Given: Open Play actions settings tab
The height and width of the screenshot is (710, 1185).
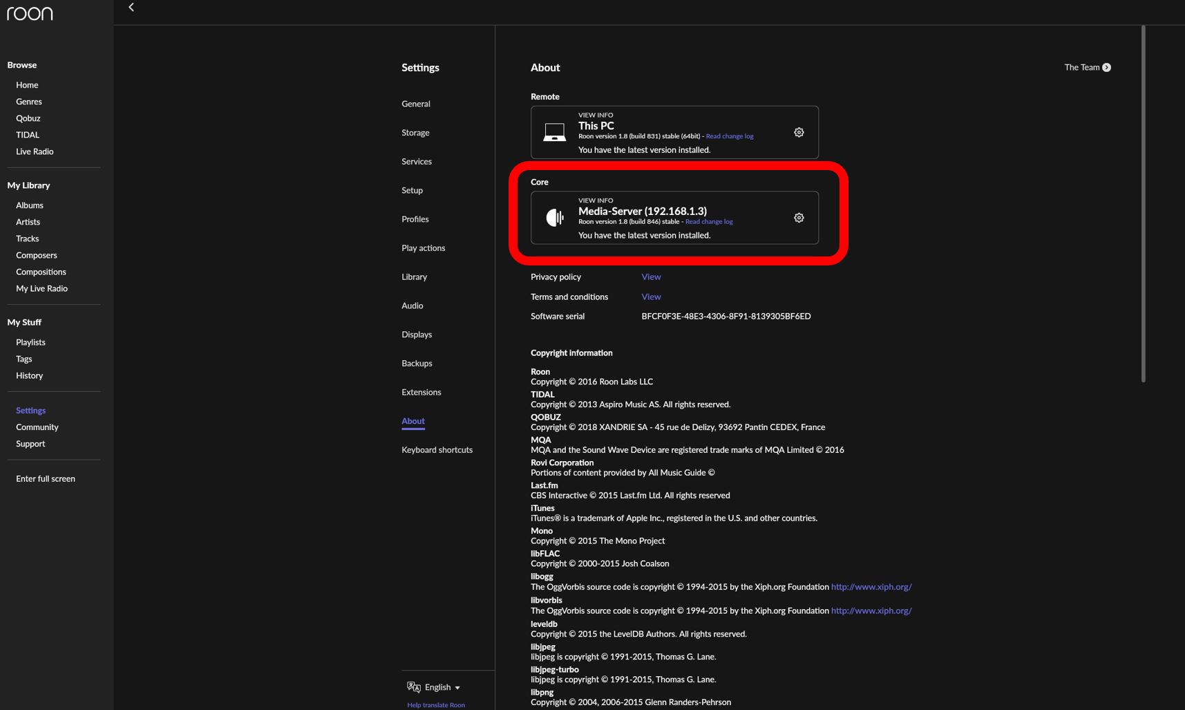Looking at the screenshot, I should click(424, 248).
